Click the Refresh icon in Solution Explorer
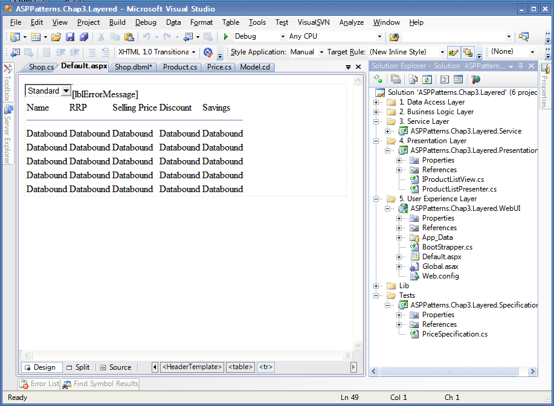Viewport: 554px width, 406px height. [x=427, y=80]
